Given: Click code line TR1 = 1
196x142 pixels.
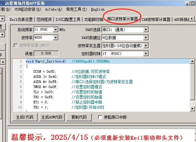Looking at the screenshot, I should pyautogui.click(x=41, y=107).
